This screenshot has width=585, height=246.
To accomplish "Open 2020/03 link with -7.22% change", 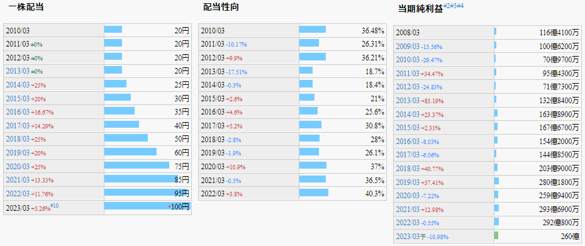I will [408, 196].
